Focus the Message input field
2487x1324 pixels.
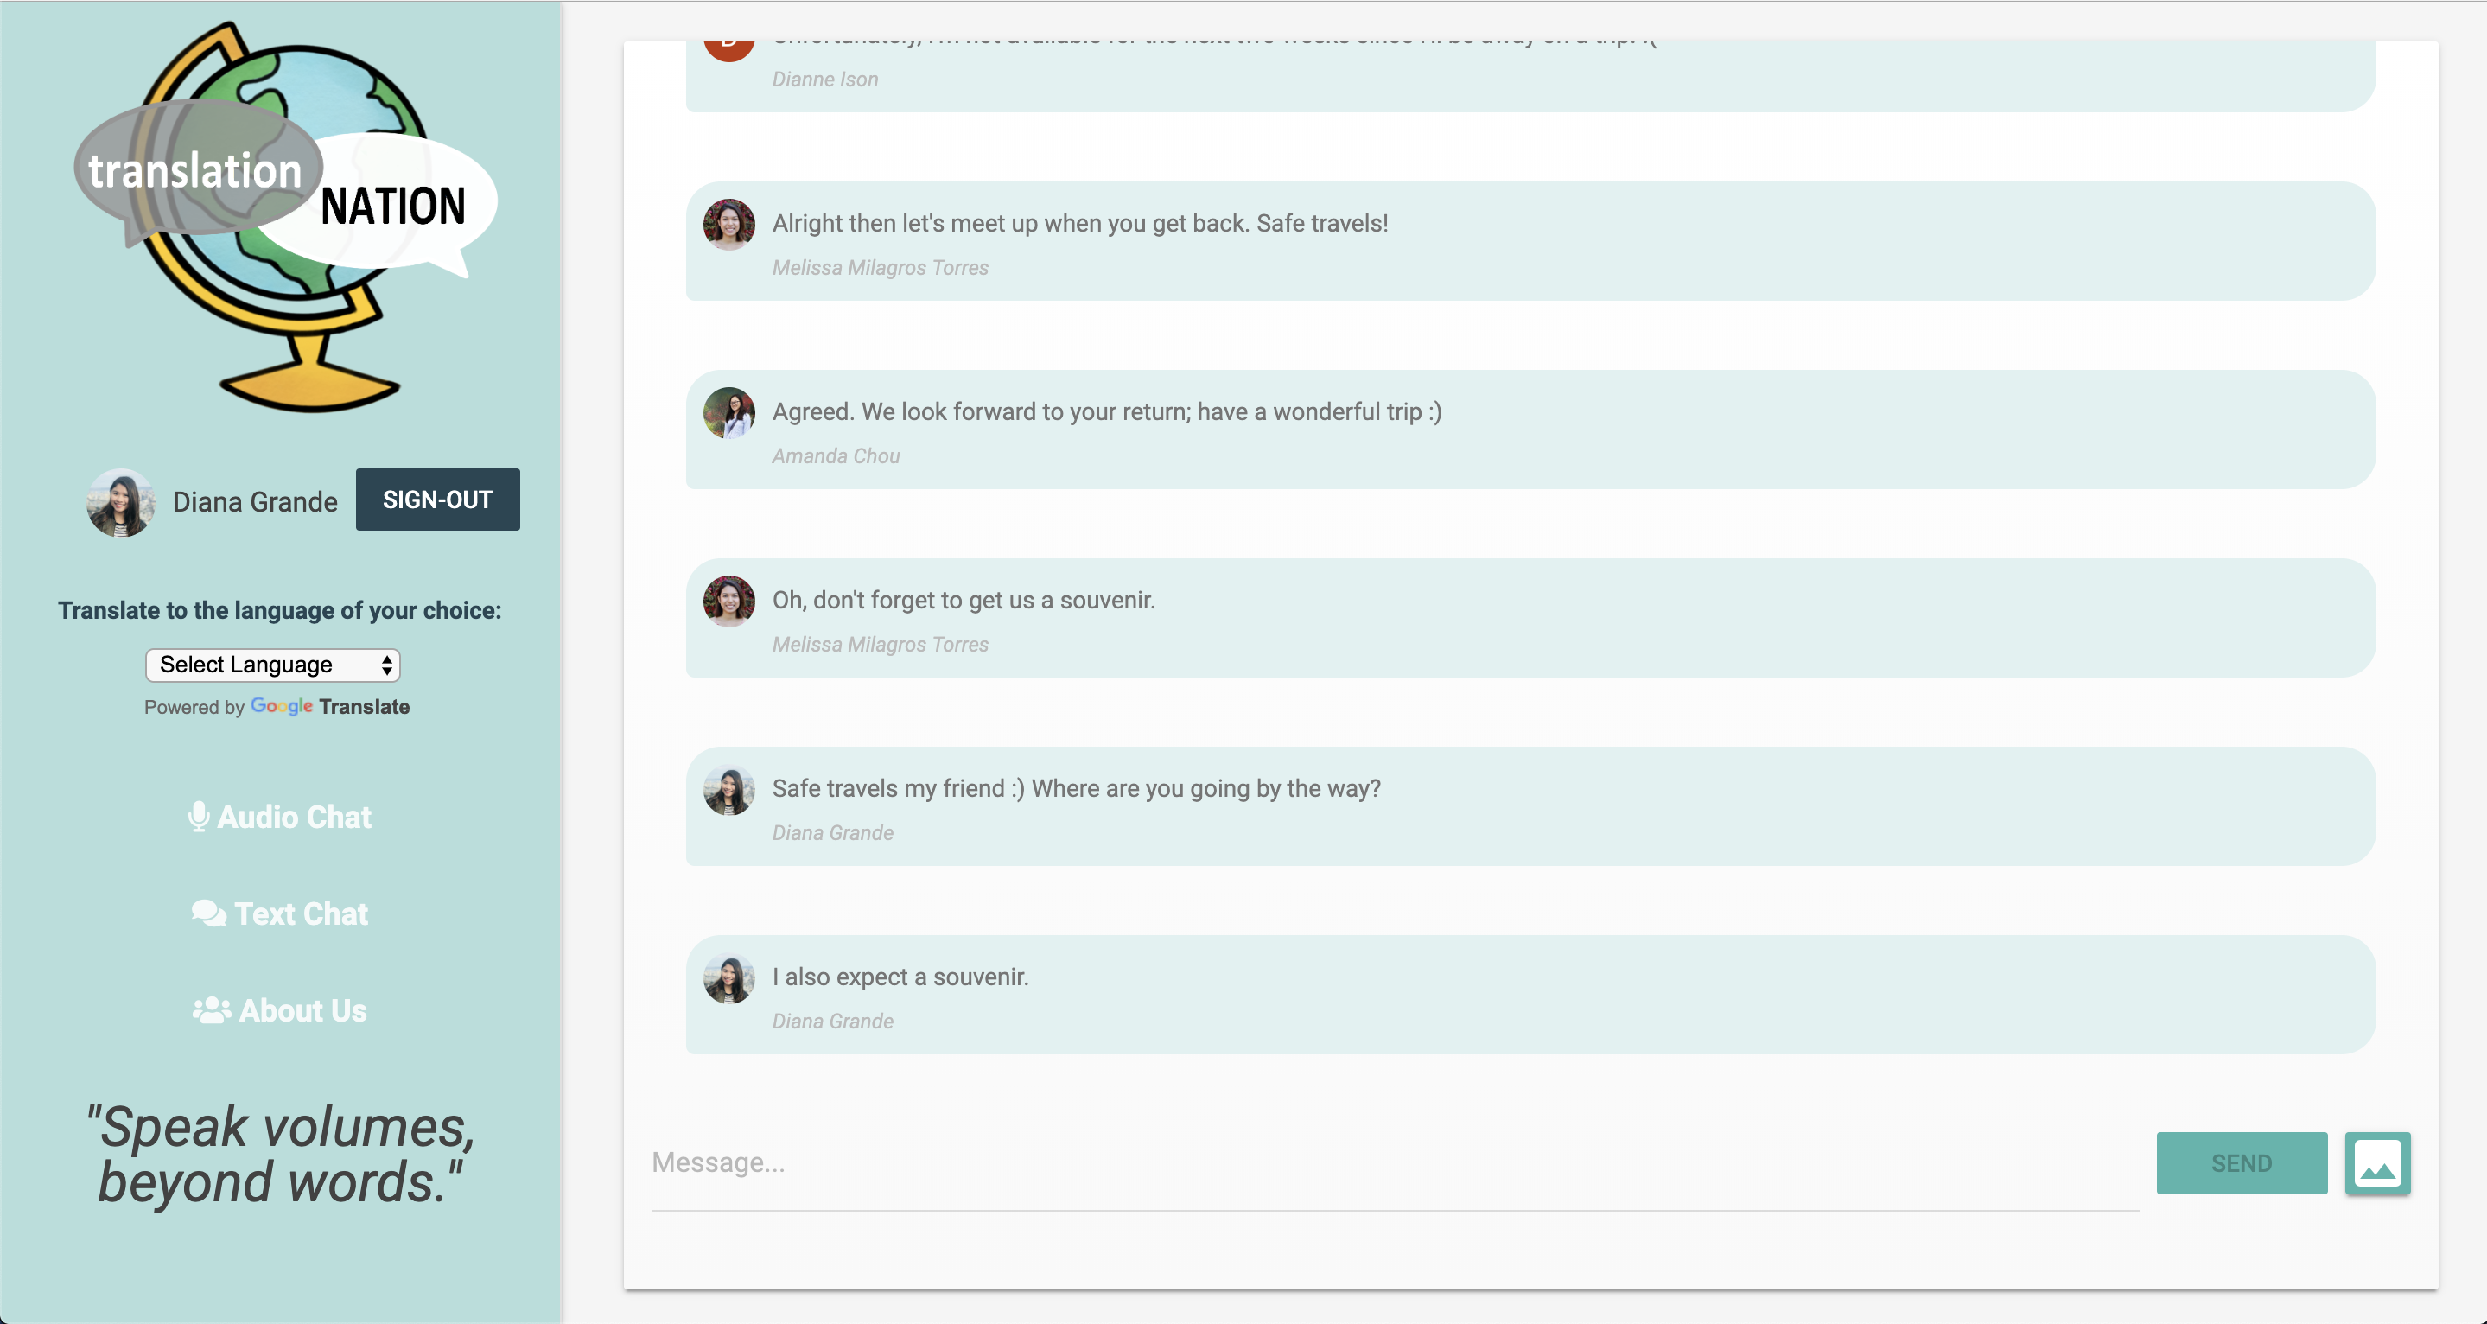pyautogui.click(x=1390, y=1162)
